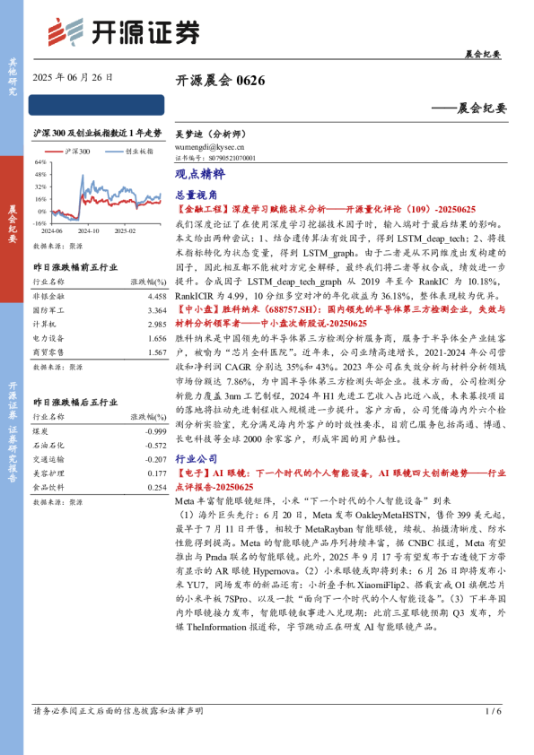Click the 创业板指 legend entry
Image resolution: width=534 pixels, height=755 pixels.
tap(129, 152)
